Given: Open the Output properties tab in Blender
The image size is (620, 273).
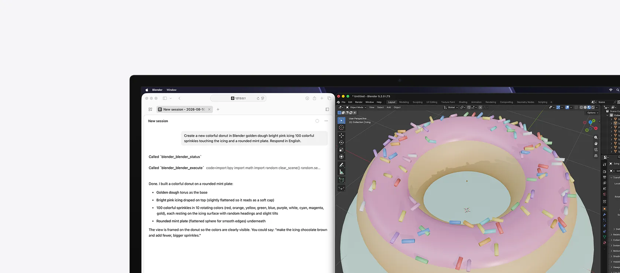Looking at the screenshot, I should 604,177.
